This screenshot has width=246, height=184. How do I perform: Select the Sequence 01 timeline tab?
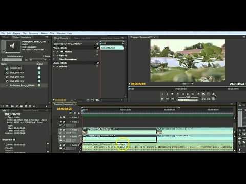pyautogui.click(x=64, y=104)
